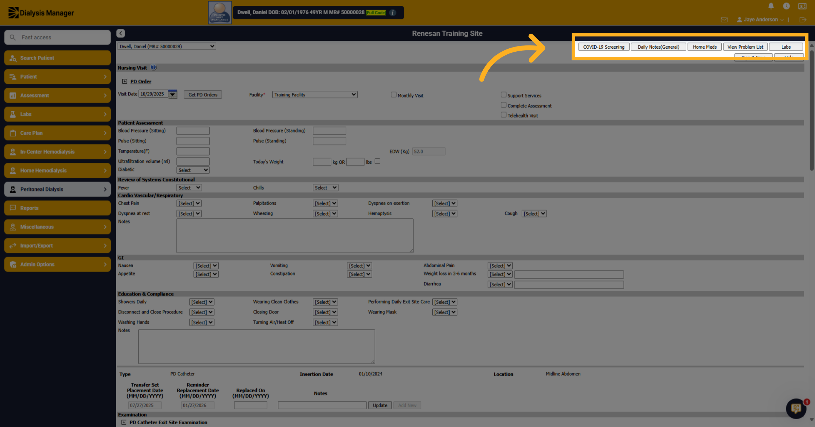815x427 pixels.
Task: Open the Facility dropdown
Action: pos(314,94)
